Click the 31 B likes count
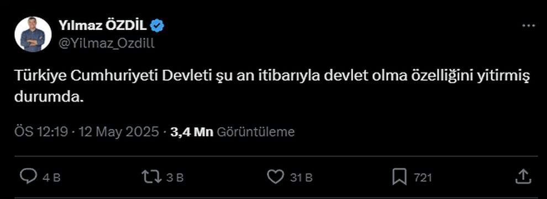The image size is (547, 199). tap(301, 178)
